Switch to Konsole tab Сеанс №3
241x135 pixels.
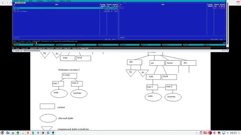[x=33, y=48]
